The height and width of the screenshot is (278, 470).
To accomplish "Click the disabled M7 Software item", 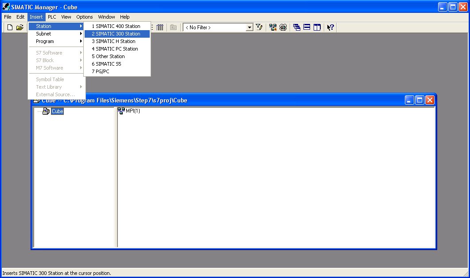I will click(x=56, y=68).
